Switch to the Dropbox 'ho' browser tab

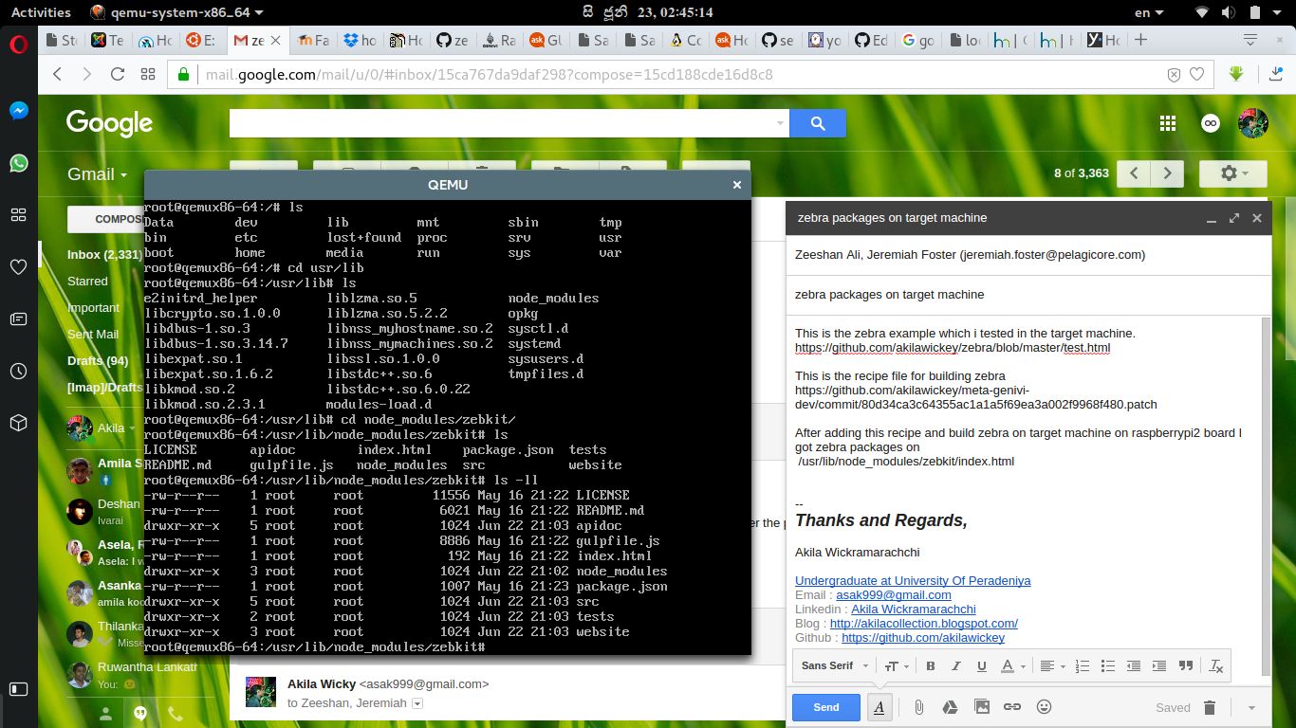pos(361,41)
